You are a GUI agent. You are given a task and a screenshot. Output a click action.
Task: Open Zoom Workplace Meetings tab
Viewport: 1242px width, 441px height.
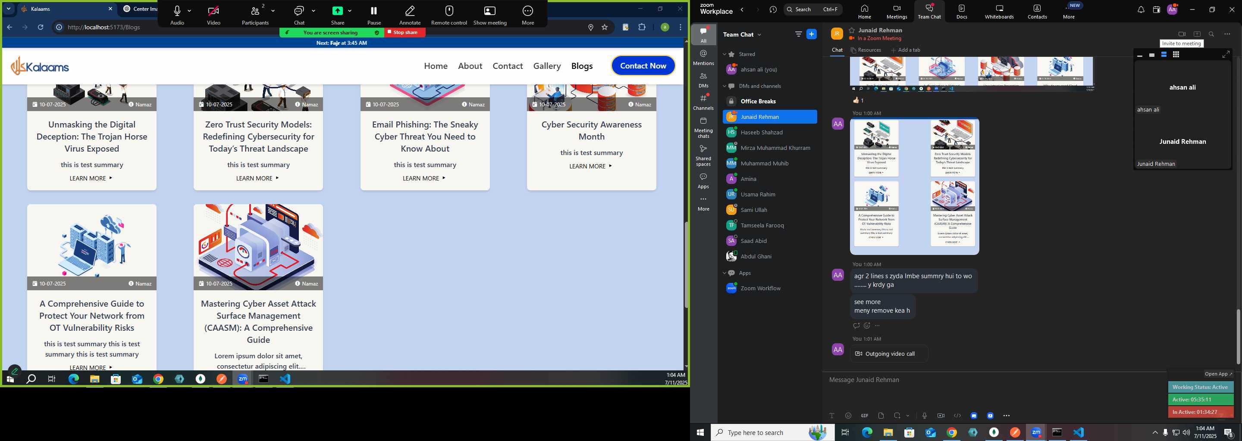tap(897, 12)
